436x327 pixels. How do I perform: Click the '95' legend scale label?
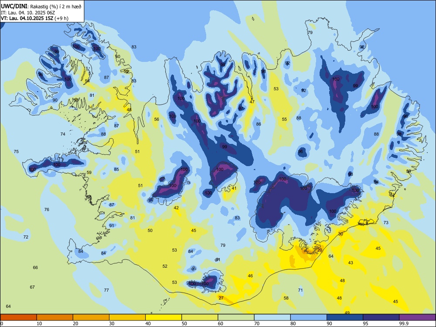point(366,324)
